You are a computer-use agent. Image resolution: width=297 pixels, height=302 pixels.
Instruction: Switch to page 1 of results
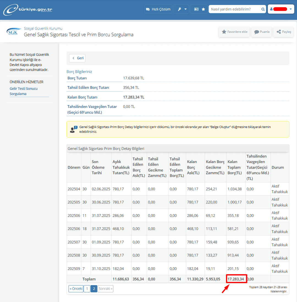87,289
